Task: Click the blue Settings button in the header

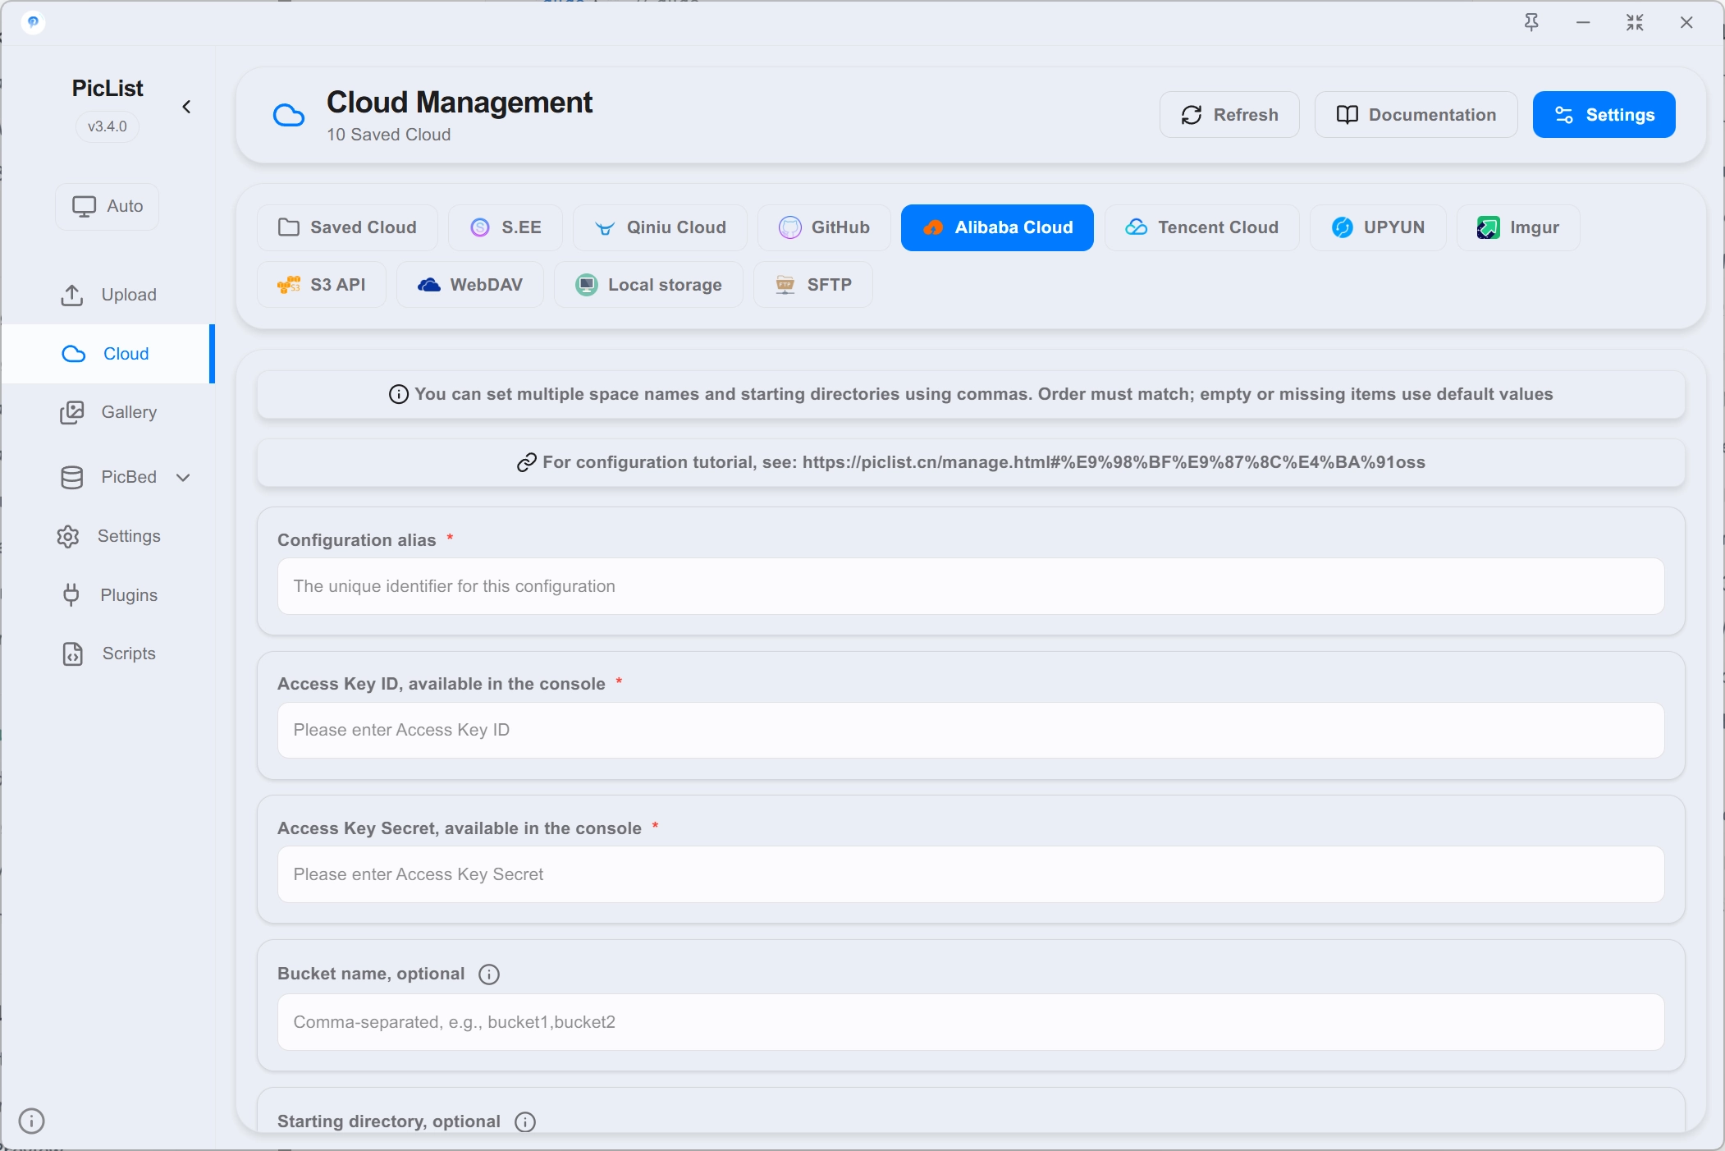Action: click(x=1604, y=115)
